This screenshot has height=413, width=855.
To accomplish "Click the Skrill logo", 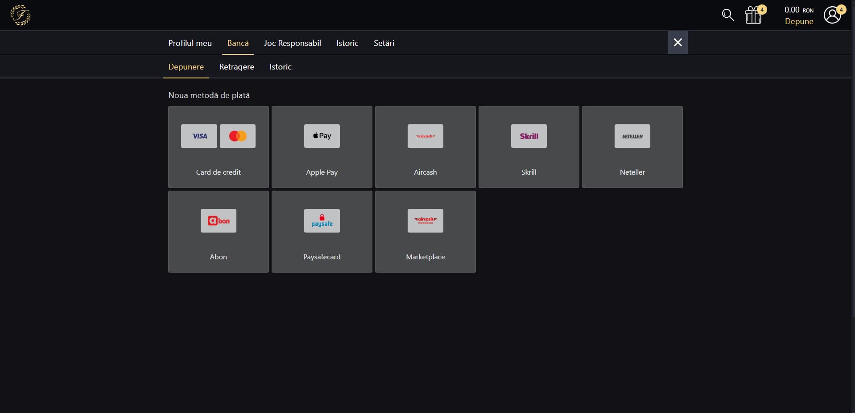I will click(529, 136).
